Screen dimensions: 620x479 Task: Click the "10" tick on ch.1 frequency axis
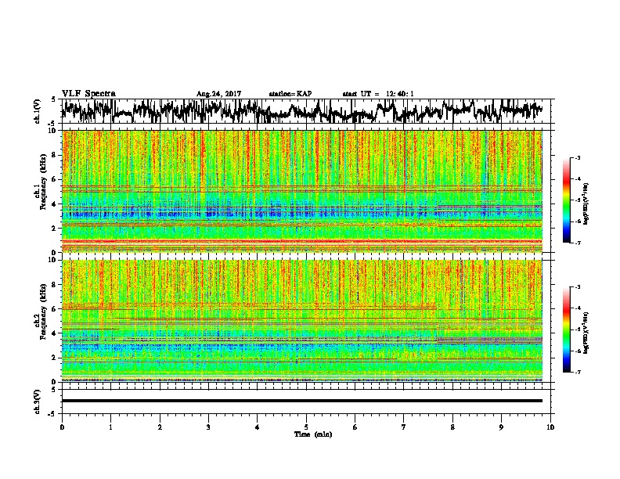click(x=54, y=131)
